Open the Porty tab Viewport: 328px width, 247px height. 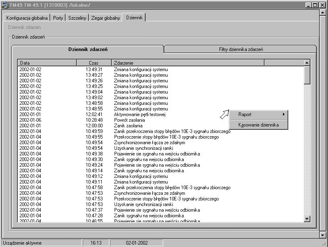click(x=58, y=18)
